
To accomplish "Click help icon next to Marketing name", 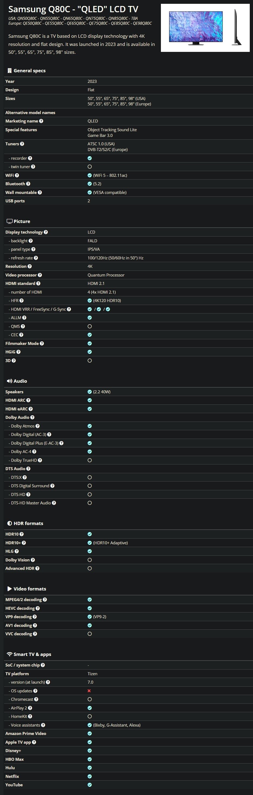I will pos(41,121).
